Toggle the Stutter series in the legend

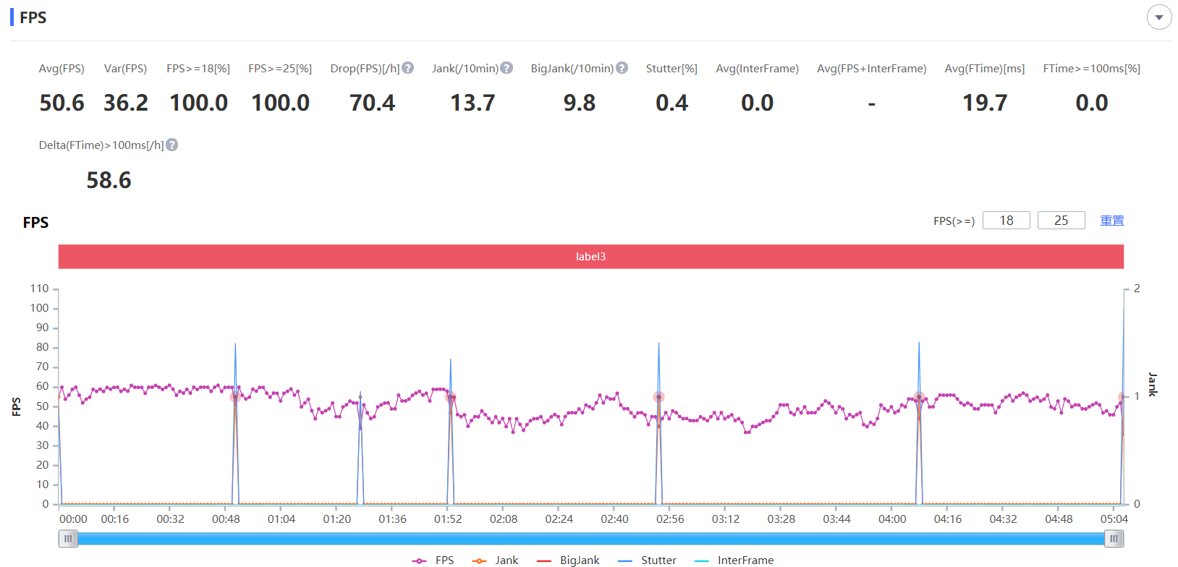point(648,560)
